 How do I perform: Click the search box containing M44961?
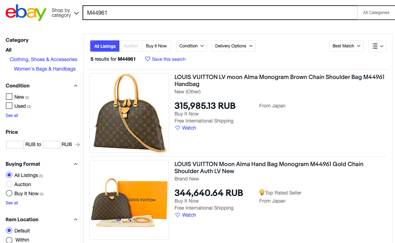pos(219,13)
